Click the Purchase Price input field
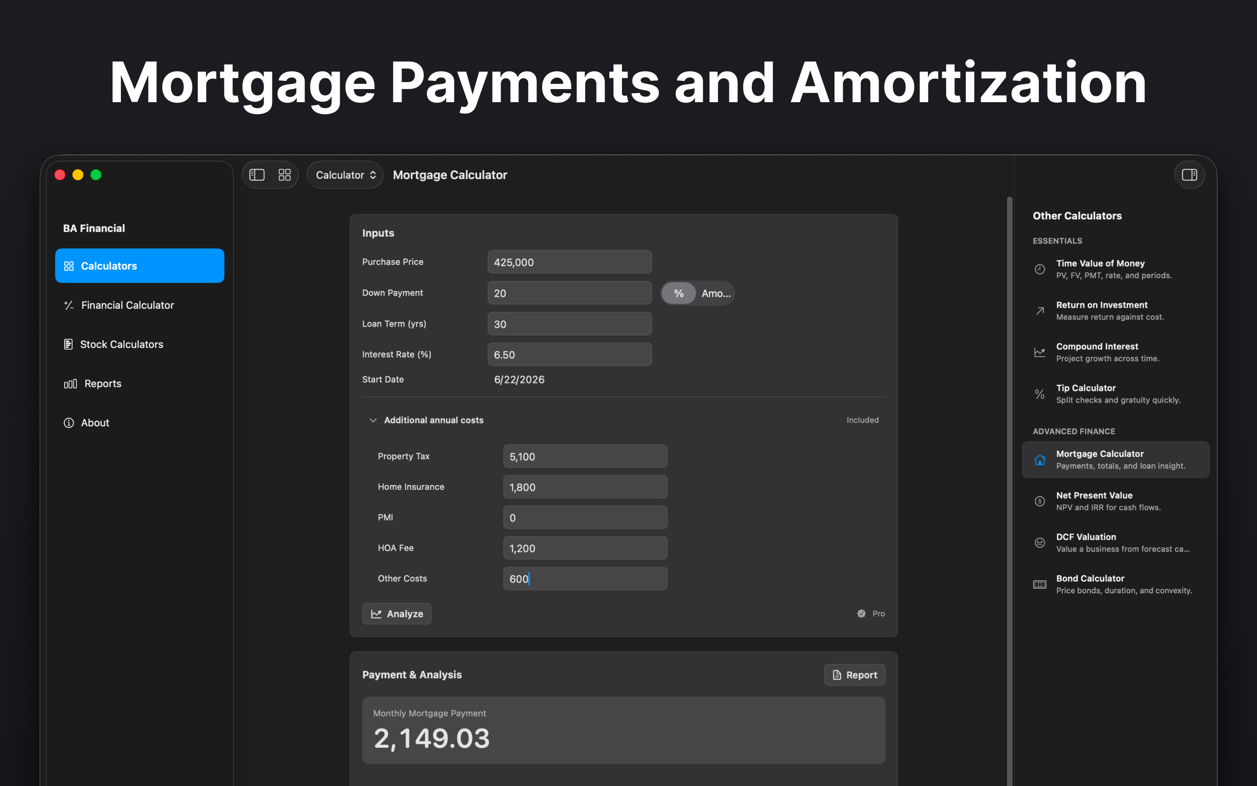This screenshot has width=1257, height=786. 569,262
